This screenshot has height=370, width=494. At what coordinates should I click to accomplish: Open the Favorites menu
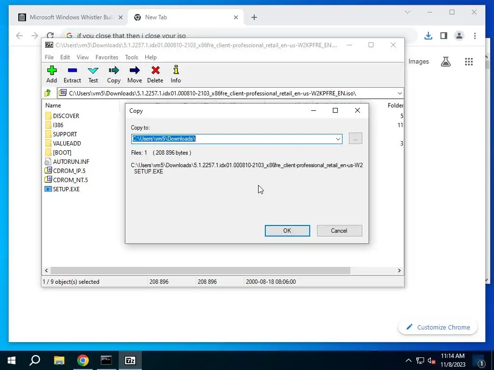[107, 57]
